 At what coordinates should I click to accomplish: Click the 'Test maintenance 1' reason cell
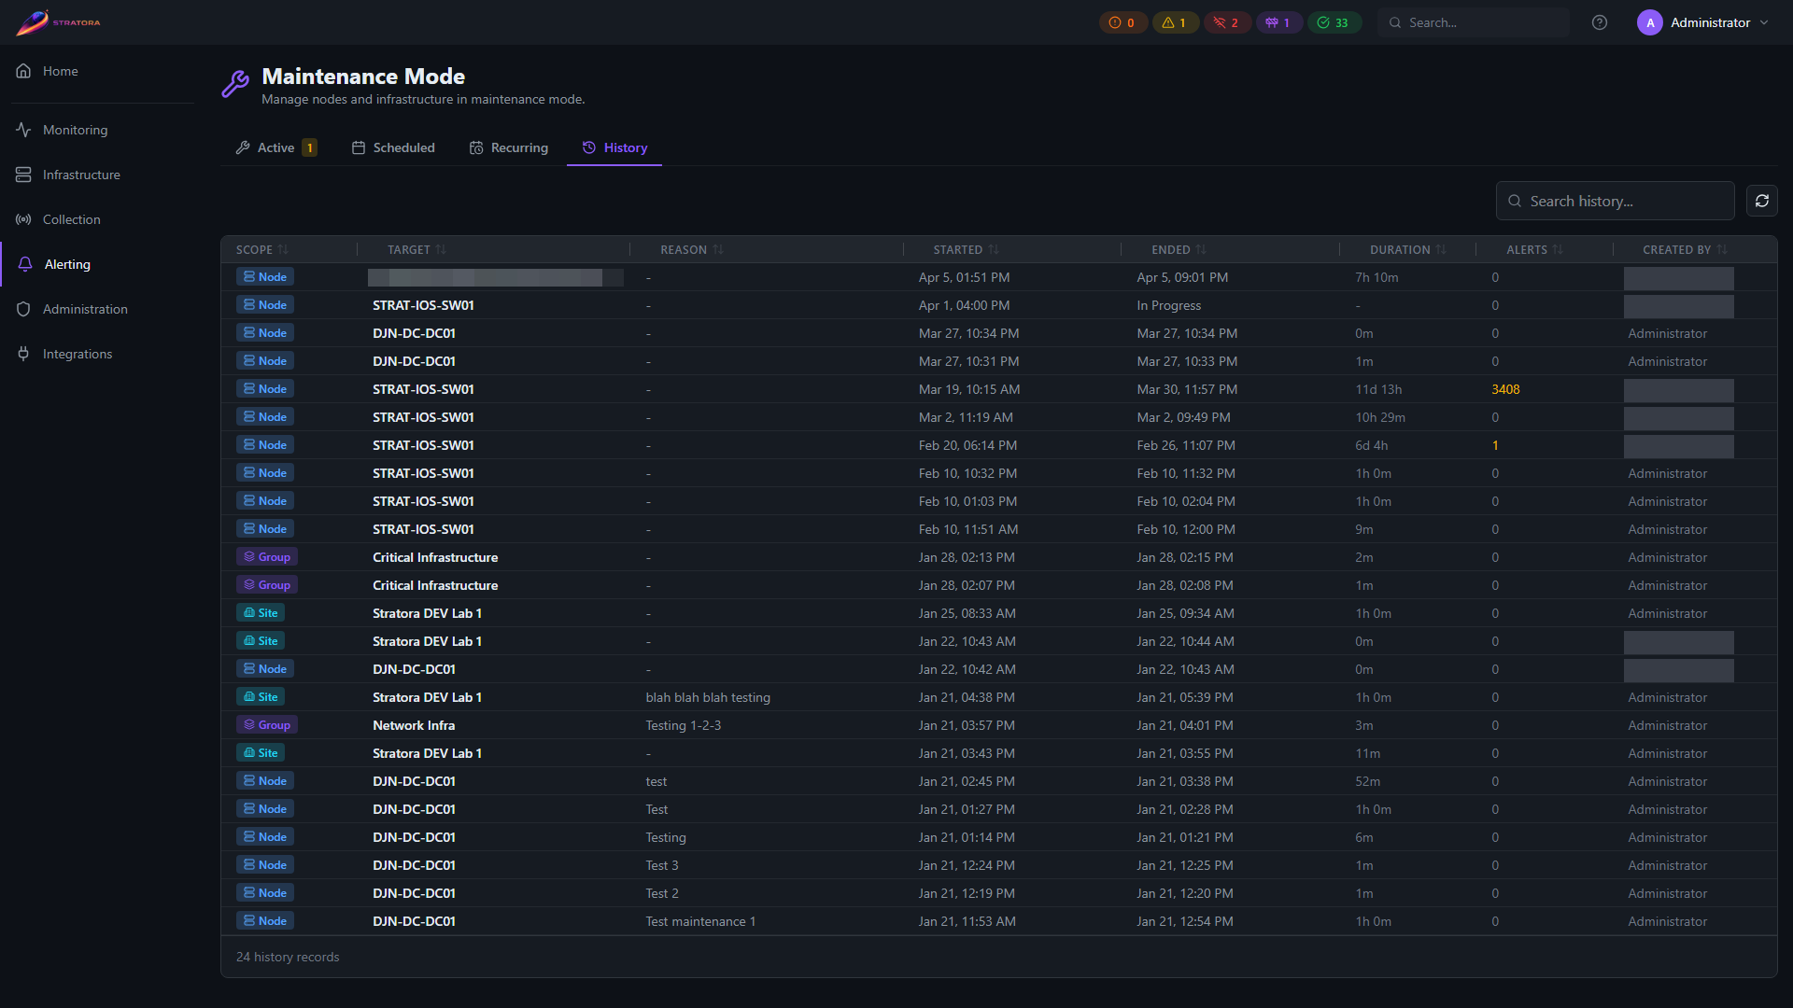[700, 921]
